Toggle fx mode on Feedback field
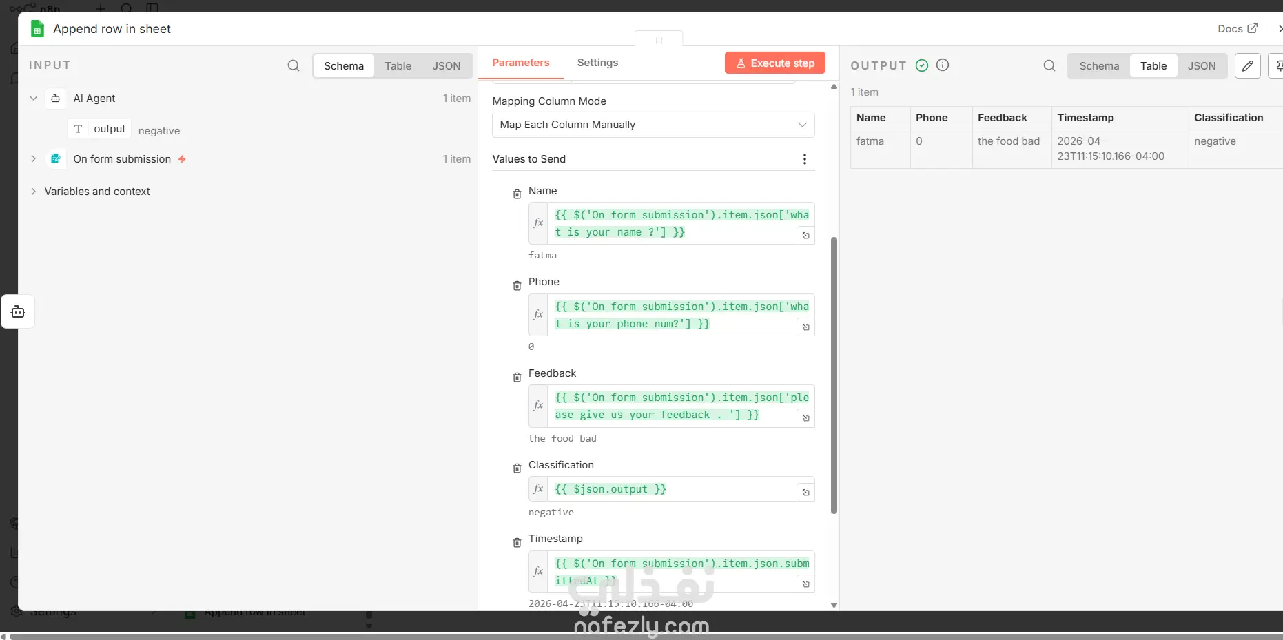This screenshot has height=640, width=1283. tap(538, 406)
